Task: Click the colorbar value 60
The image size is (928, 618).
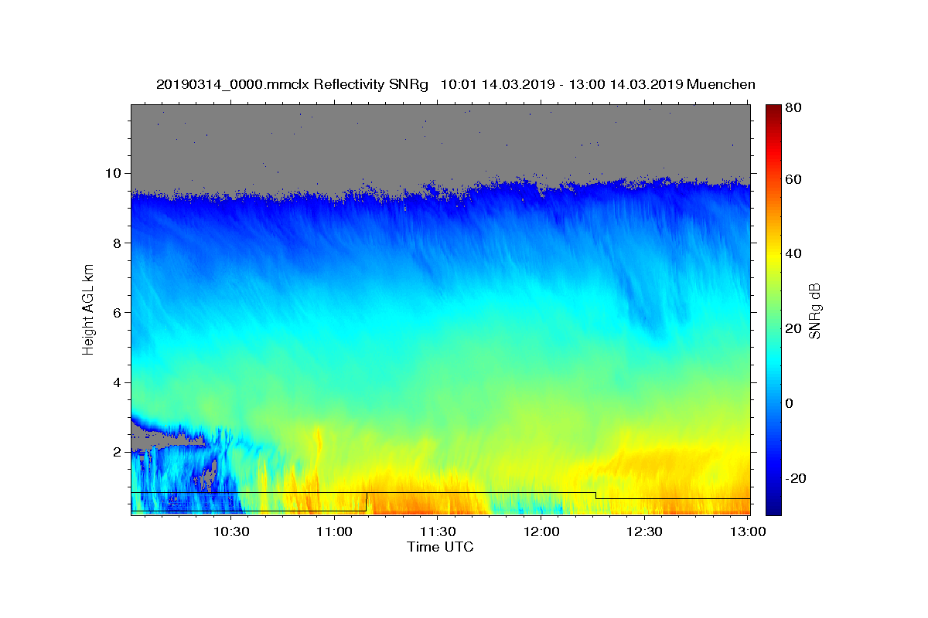Action: coord(794,179)
